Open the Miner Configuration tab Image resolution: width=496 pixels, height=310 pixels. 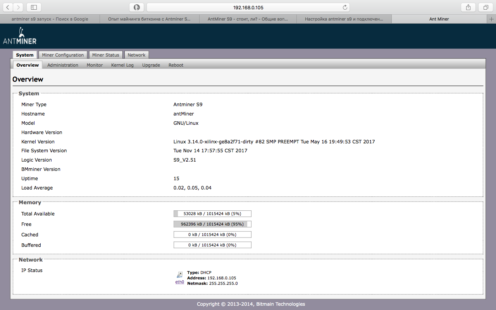63,55
